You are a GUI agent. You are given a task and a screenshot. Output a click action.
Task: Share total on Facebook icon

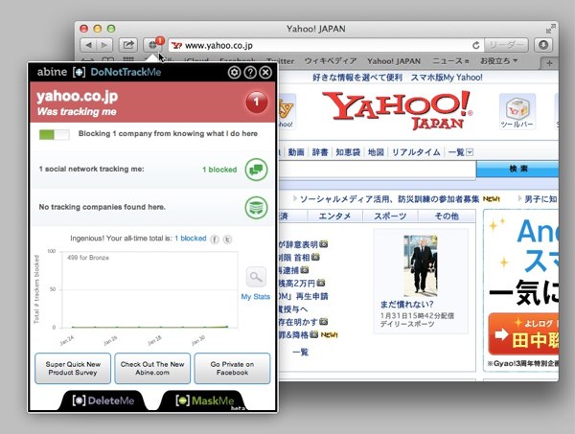[215, 240]
